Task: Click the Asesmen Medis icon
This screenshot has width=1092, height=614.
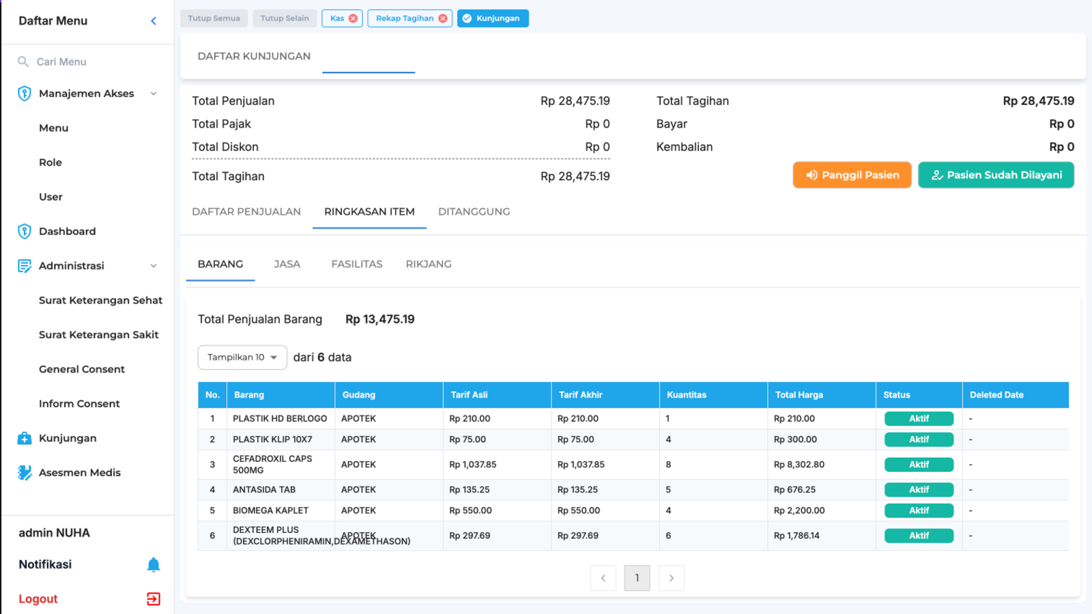Action: (25, 472)
